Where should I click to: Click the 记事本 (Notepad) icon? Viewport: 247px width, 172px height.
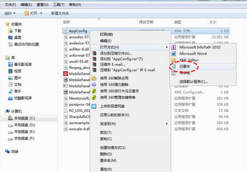pos(173,66)
